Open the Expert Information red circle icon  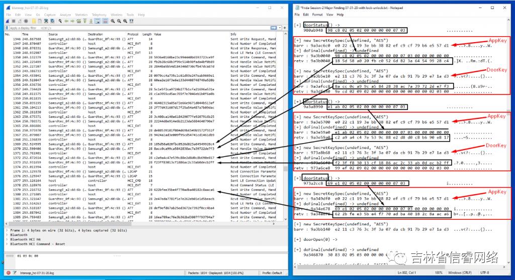click(9, 273)
